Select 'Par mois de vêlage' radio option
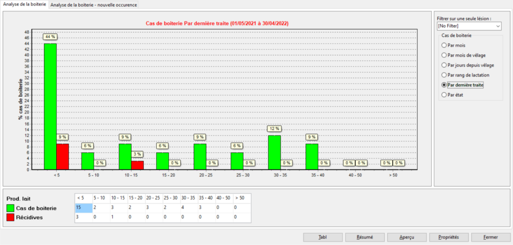This screenshot has height=245, width=513. tap(444, 55)
